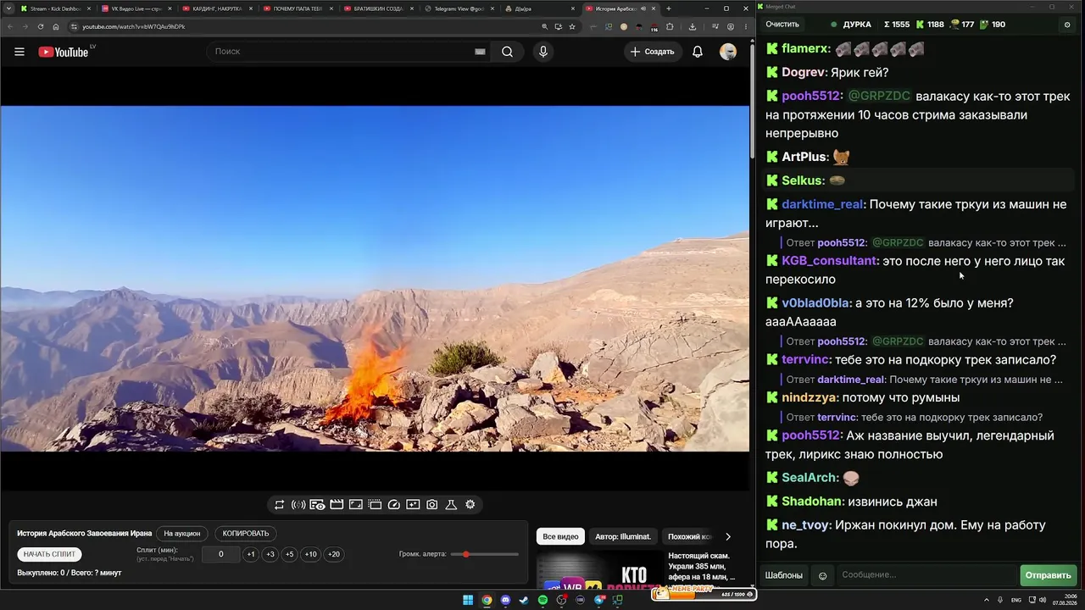1085x610 pixels.
Task: Open a new browser tab
Action: click(669, 8)
